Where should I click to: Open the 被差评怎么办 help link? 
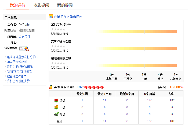[16, 76]
